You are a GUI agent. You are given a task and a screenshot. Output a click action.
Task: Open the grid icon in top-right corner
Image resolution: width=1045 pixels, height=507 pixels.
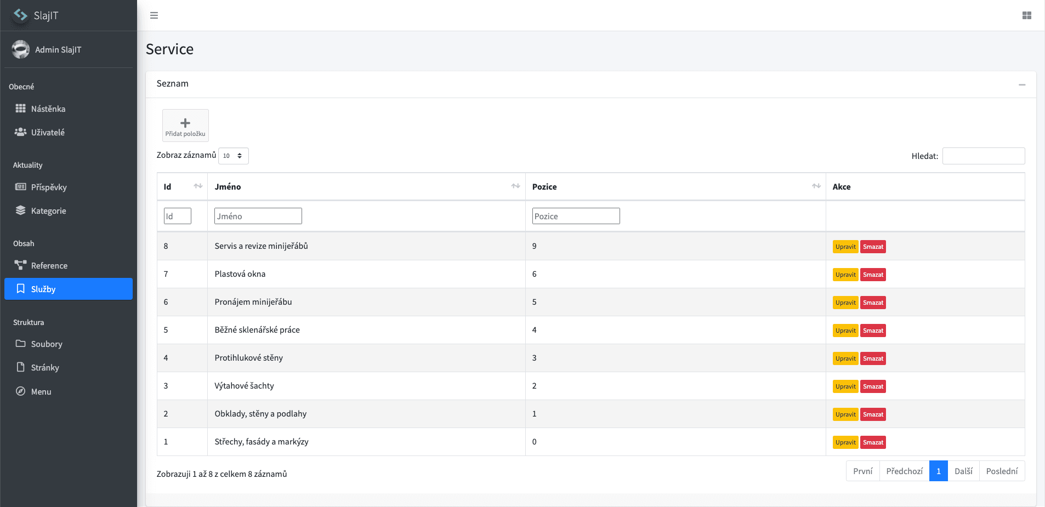(1027, 15)
